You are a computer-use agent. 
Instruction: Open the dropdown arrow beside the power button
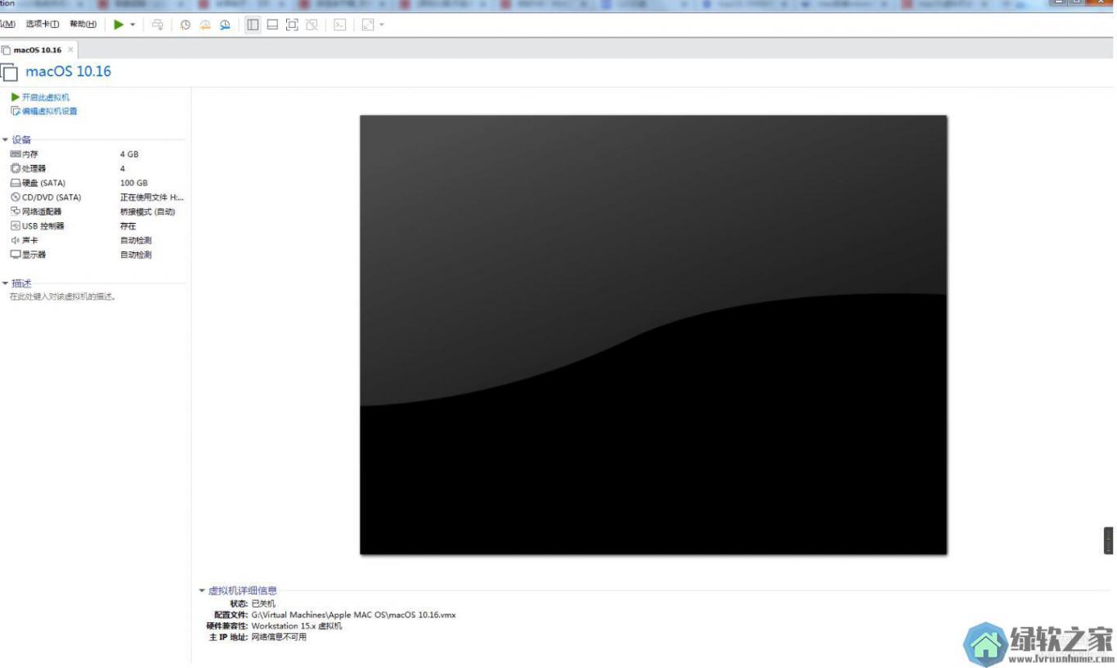pyautogui.click(x=132, y=24)
